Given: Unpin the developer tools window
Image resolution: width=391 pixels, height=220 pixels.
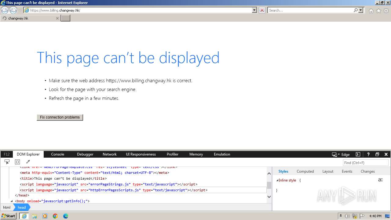Looking at the screenshot, I should click(x=377, y=154).
